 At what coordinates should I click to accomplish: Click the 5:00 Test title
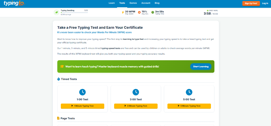pyautogui.click(x=189, y=100)
